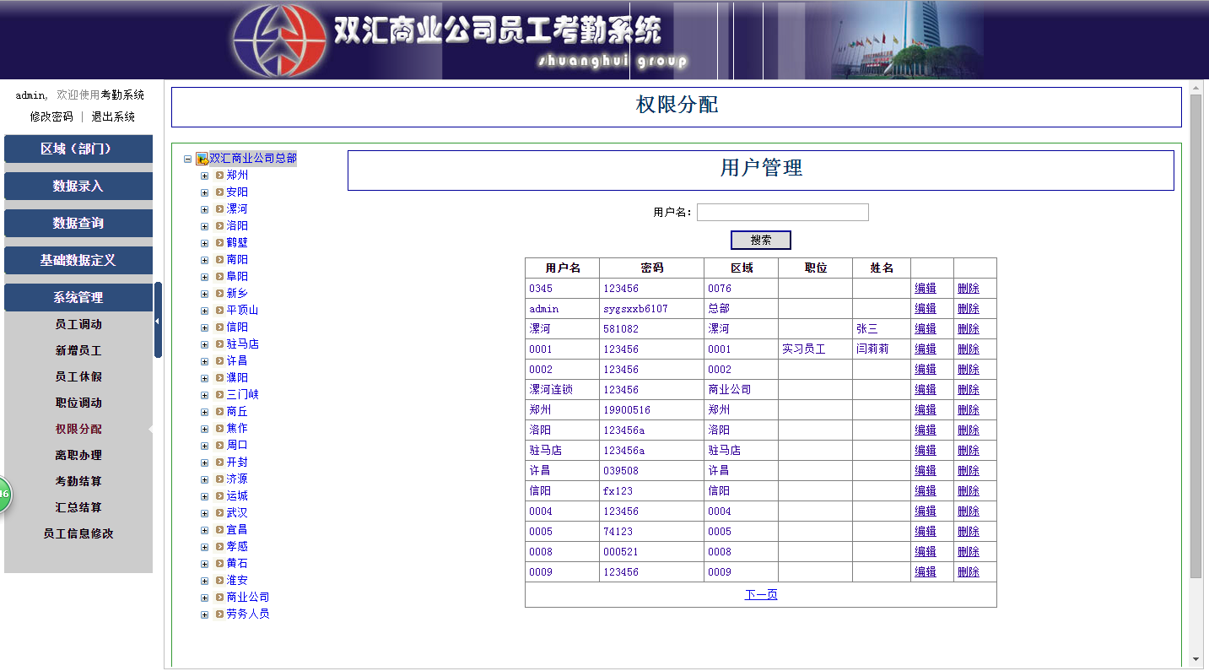Delete the user 0009 row
The image size is (1209, 671).
pos(969,572)
